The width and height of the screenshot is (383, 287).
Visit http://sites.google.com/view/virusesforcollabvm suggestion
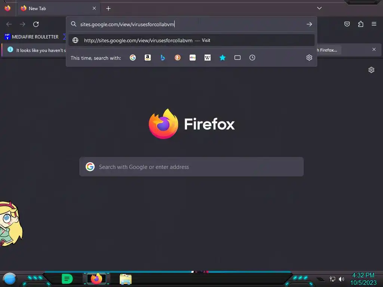pyautogui.click(x=191, y=40)
